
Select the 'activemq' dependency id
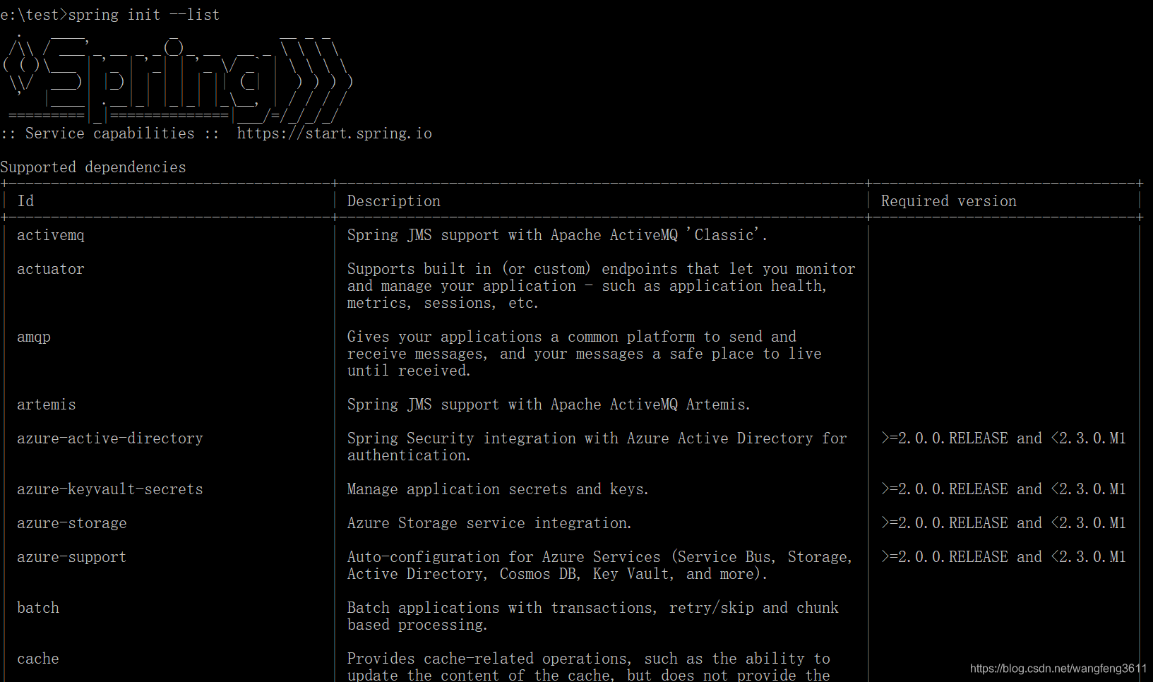(x=51, y=235)
